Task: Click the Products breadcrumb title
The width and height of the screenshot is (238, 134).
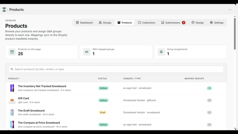Action: point(17,10)
